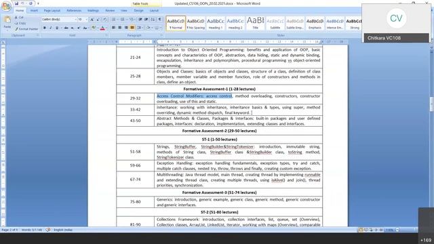
Task: Align text right
Action: (126, 27)
